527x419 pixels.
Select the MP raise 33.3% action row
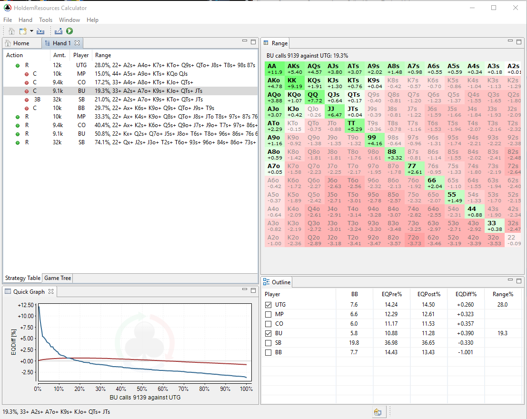(x=130, y=117)
